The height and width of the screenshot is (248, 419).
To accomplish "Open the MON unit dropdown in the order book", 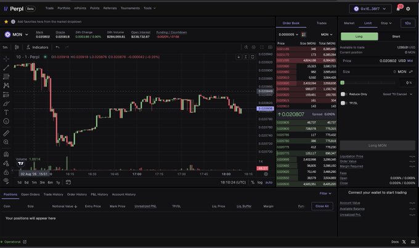I will coord(327,34).
